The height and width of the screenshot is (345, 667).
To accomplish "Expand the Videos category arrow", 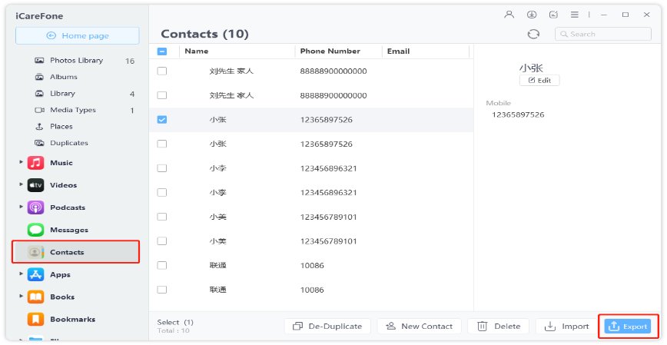I will (x=21, y=184).
